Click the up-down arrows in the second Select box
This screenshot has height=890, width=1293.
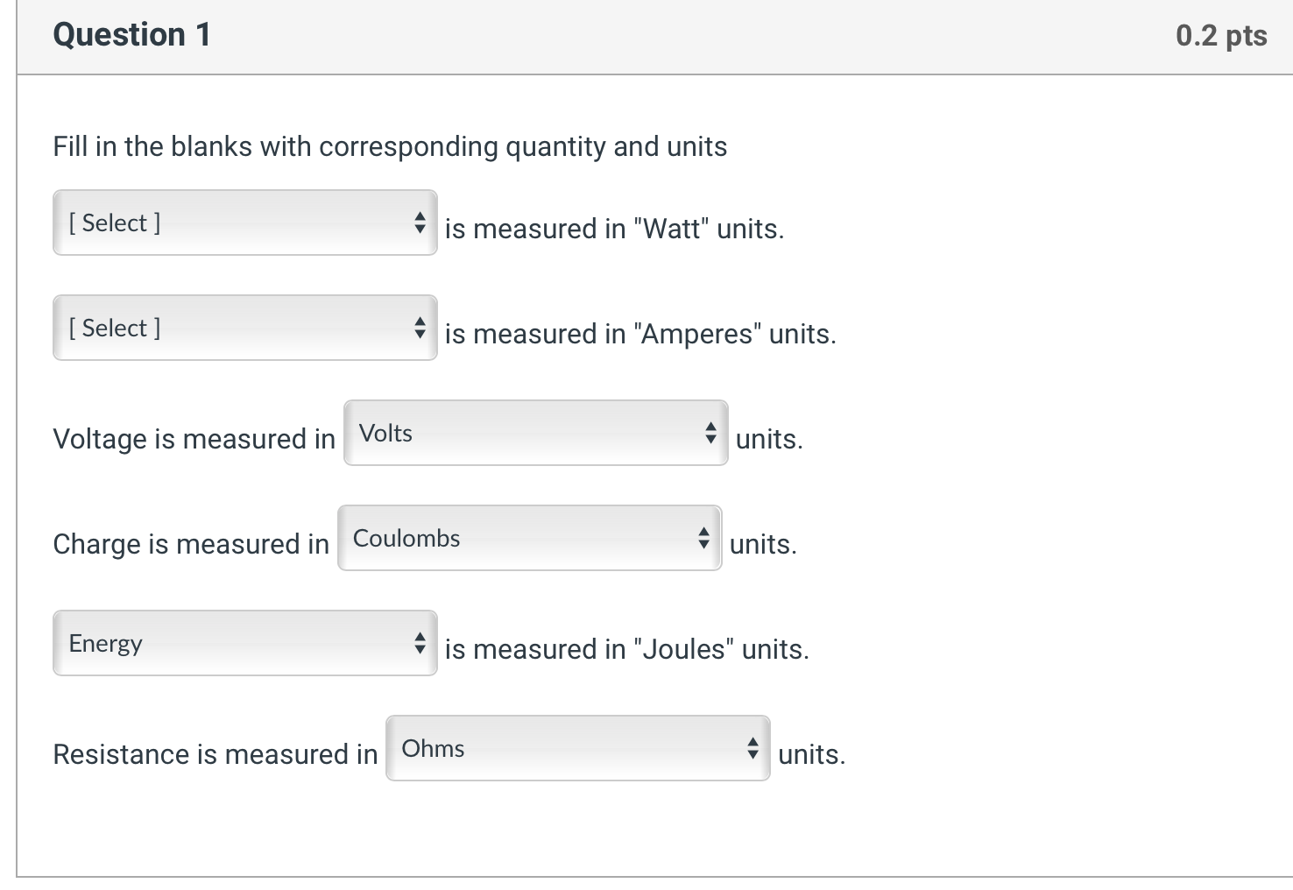tap(420, 328)
